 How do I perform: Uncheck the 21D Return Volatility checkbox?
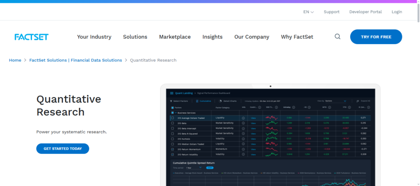click(173, 154)
